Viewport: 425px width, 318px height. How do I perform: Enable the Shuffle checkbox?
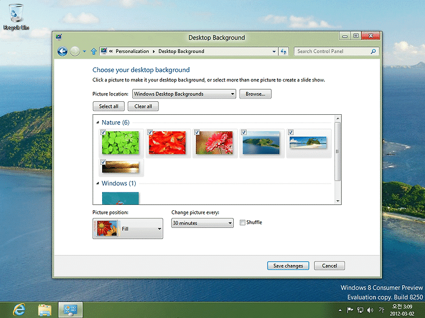point(243,223)
